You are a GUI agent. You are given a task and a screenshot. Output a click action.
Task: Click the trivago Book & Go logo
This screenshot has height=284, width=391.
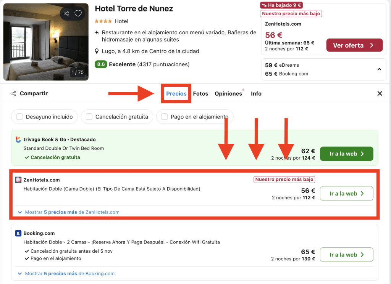pos(18,140)
